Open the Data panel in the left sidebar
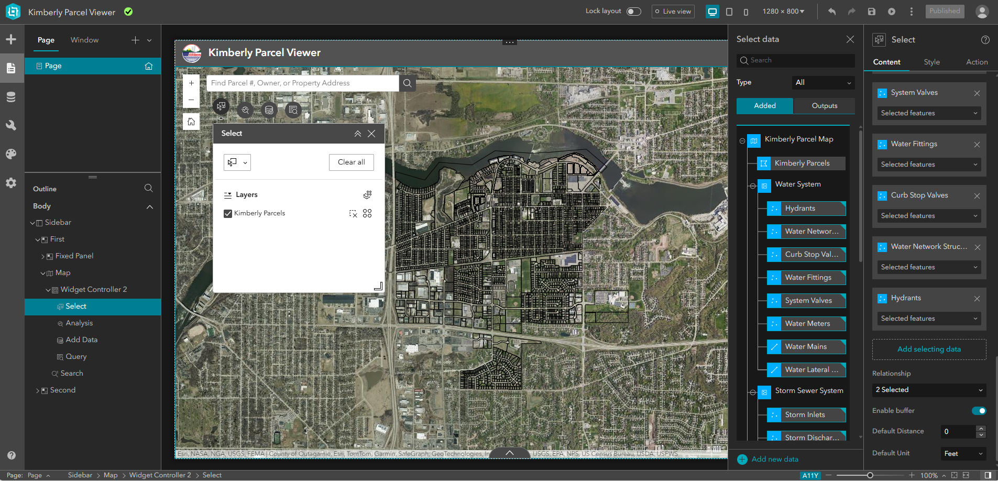The image size is (998, 481). [11, 96]
